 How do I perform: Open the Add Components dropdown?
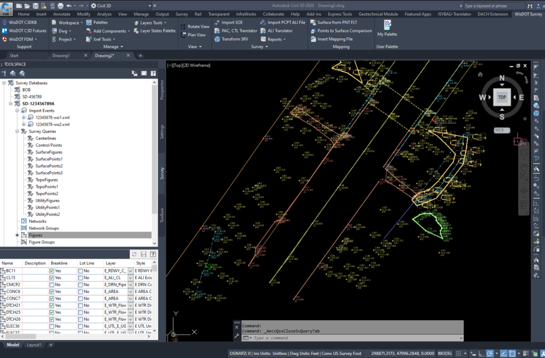(x=129, y=31)
